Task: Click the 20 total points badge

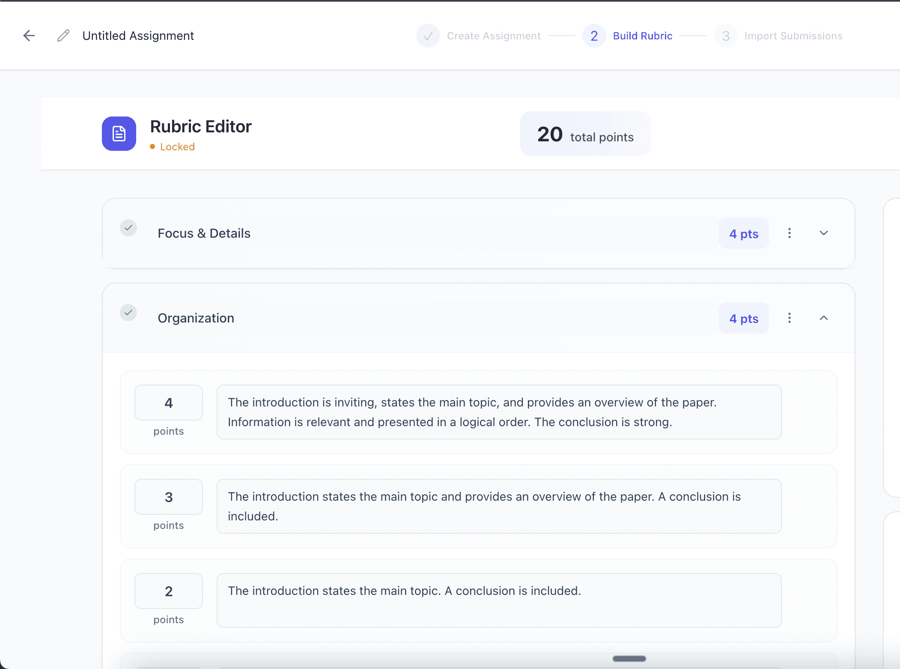Action: pos(585,134)
